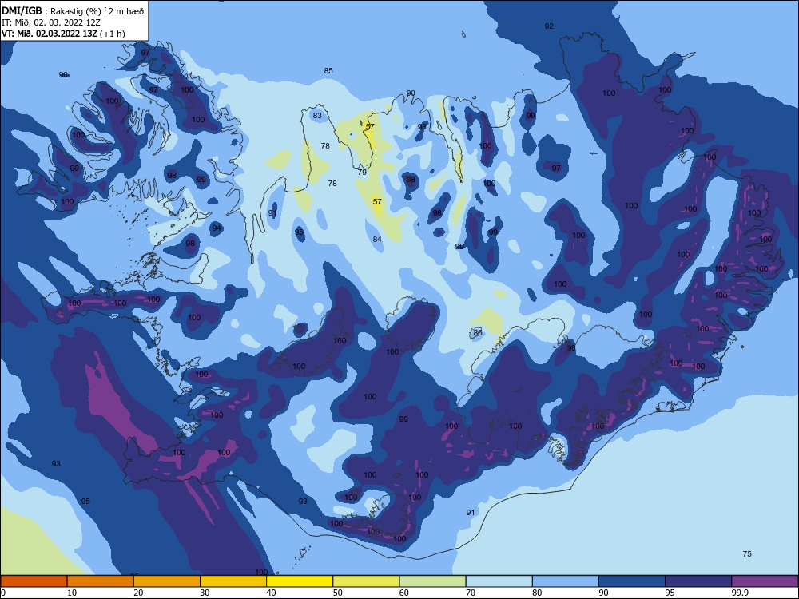Image resolution: width=799 pixels, height=599 pixels.
Task: Select the dark navy 95–99.9 legend swatch
Action: pyautogui.click(x=698, y=581)
